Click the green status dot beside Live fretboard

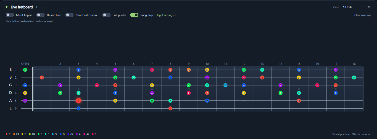[x=7, y=7]
